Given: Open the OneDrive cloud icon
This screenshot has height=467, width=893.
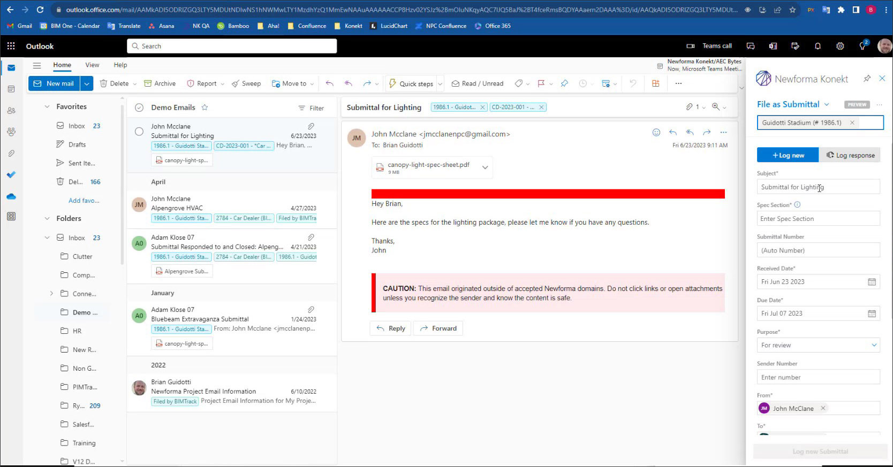Looking at the screenshot, I should tap(11, 196).
